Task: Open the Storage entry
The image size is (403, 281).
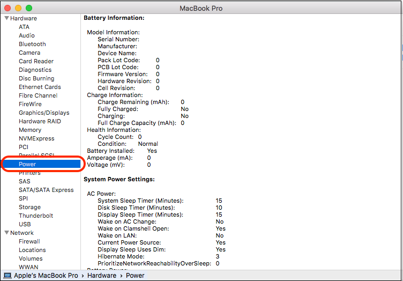Action: (29, 207)
